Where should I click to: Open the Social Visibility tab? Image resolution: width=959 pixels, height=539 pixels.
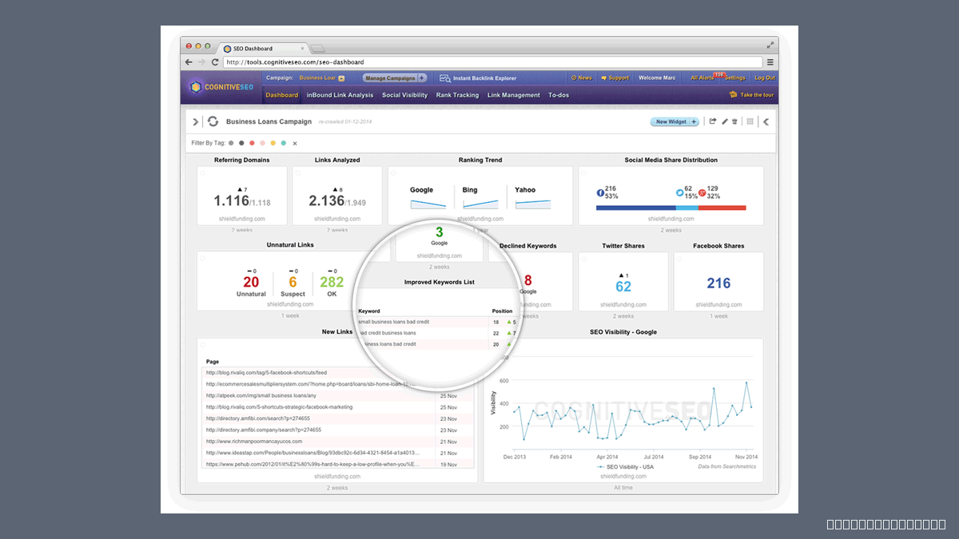(x=404, y=95)
